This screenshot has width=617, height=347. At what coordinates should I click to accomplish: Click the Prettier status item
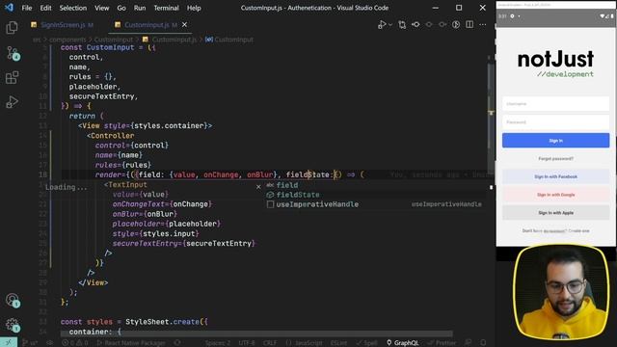tap(442, 343)
